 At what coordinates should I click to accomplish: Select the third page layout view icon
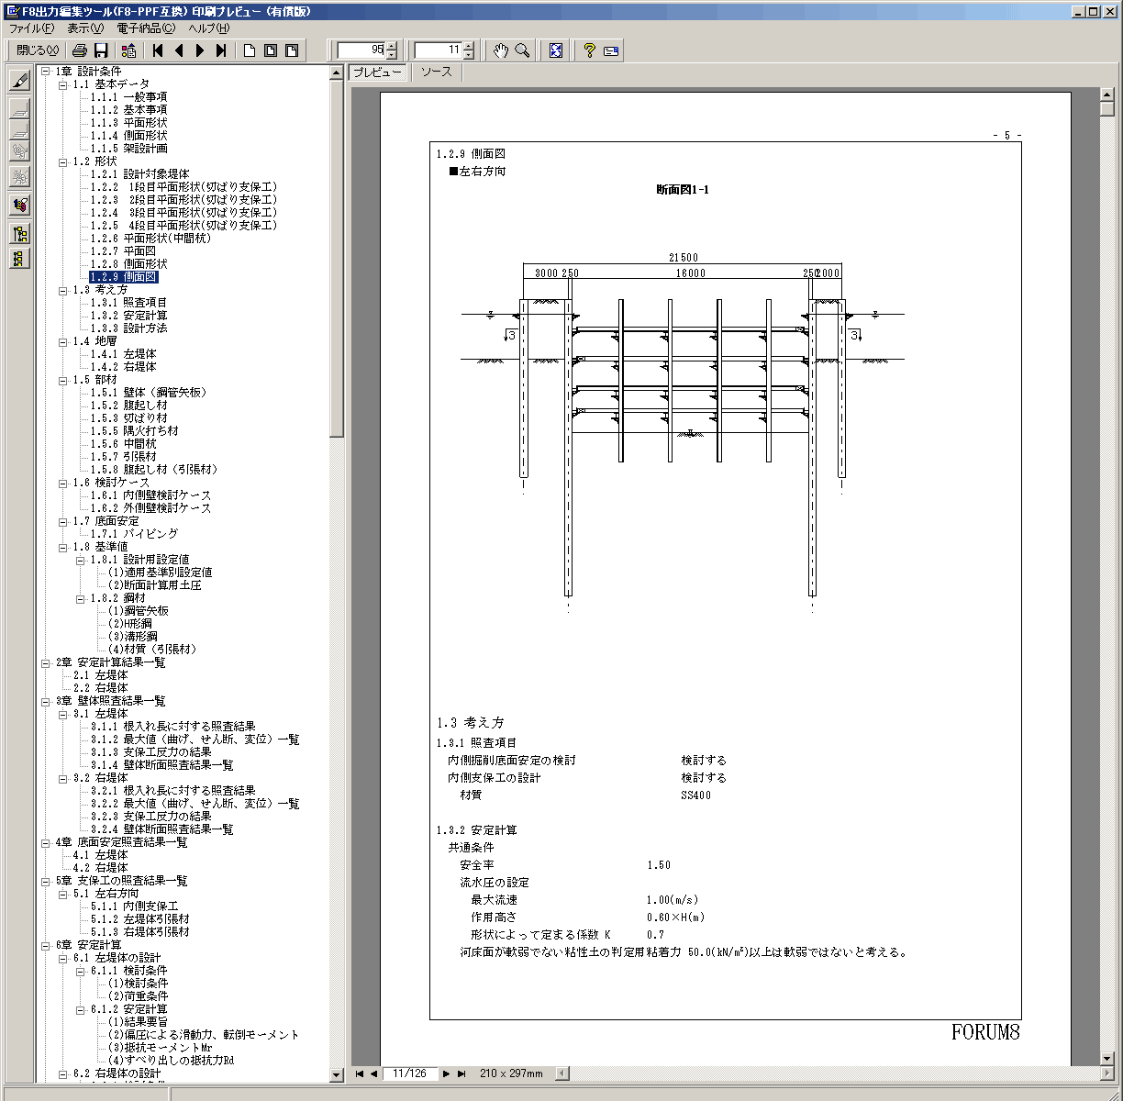coord(292,50)
